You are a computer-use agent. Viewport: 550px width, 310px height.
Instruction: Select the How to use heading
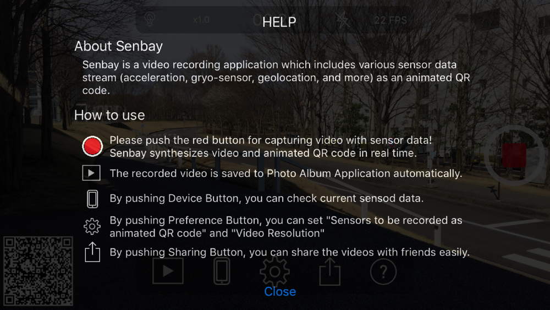[109, 115]
